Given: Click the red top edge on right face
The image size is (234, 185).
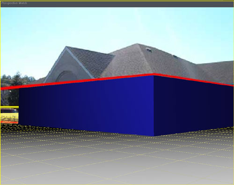Looking at the screenshot, I should [x=194, y=79].
